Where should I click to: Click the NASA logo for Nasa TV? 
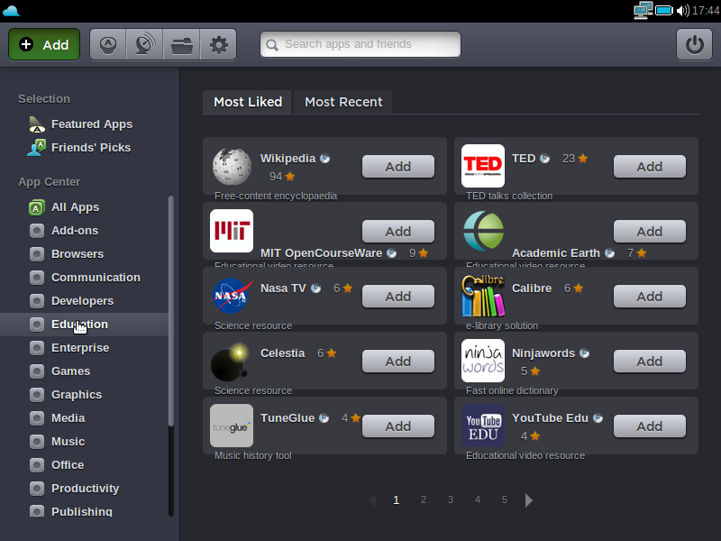(x=232, y=296)
